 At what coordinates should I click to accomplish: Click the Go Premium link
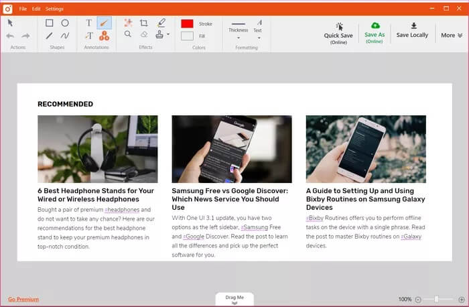pyautogui.click(x=23, y=299)
